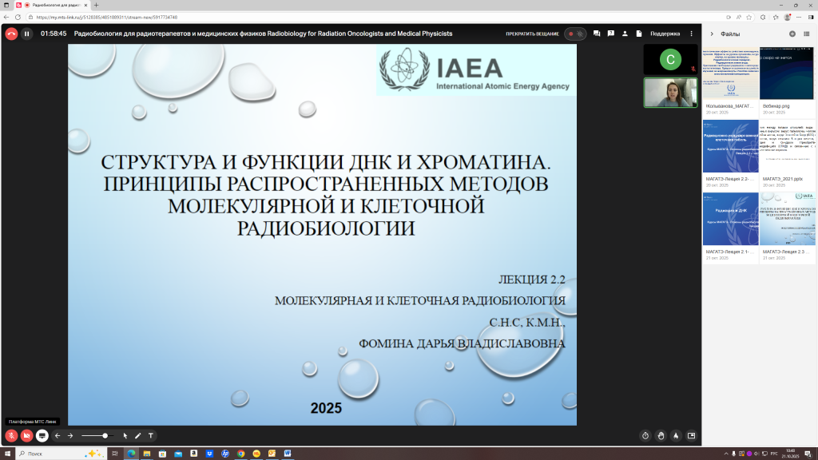Select the text annotation tool
The height and width of the screenshot is (460, 818).
tap(150, 436)
